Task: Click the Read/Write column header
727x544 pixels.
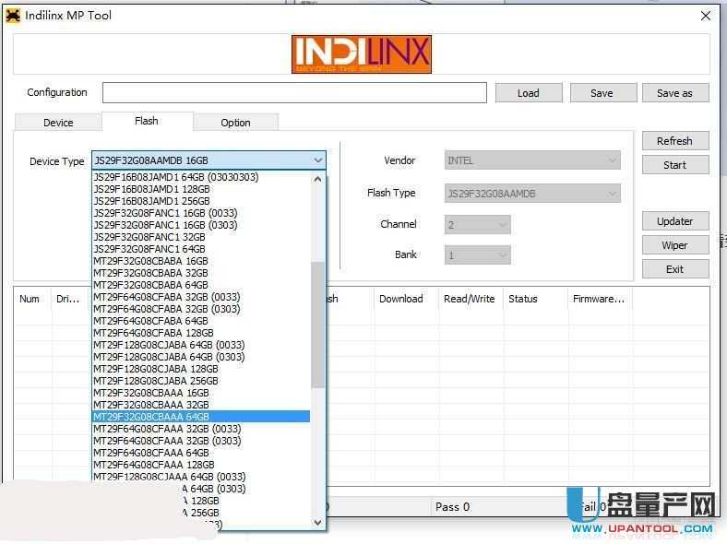Action: click(469, 299)
